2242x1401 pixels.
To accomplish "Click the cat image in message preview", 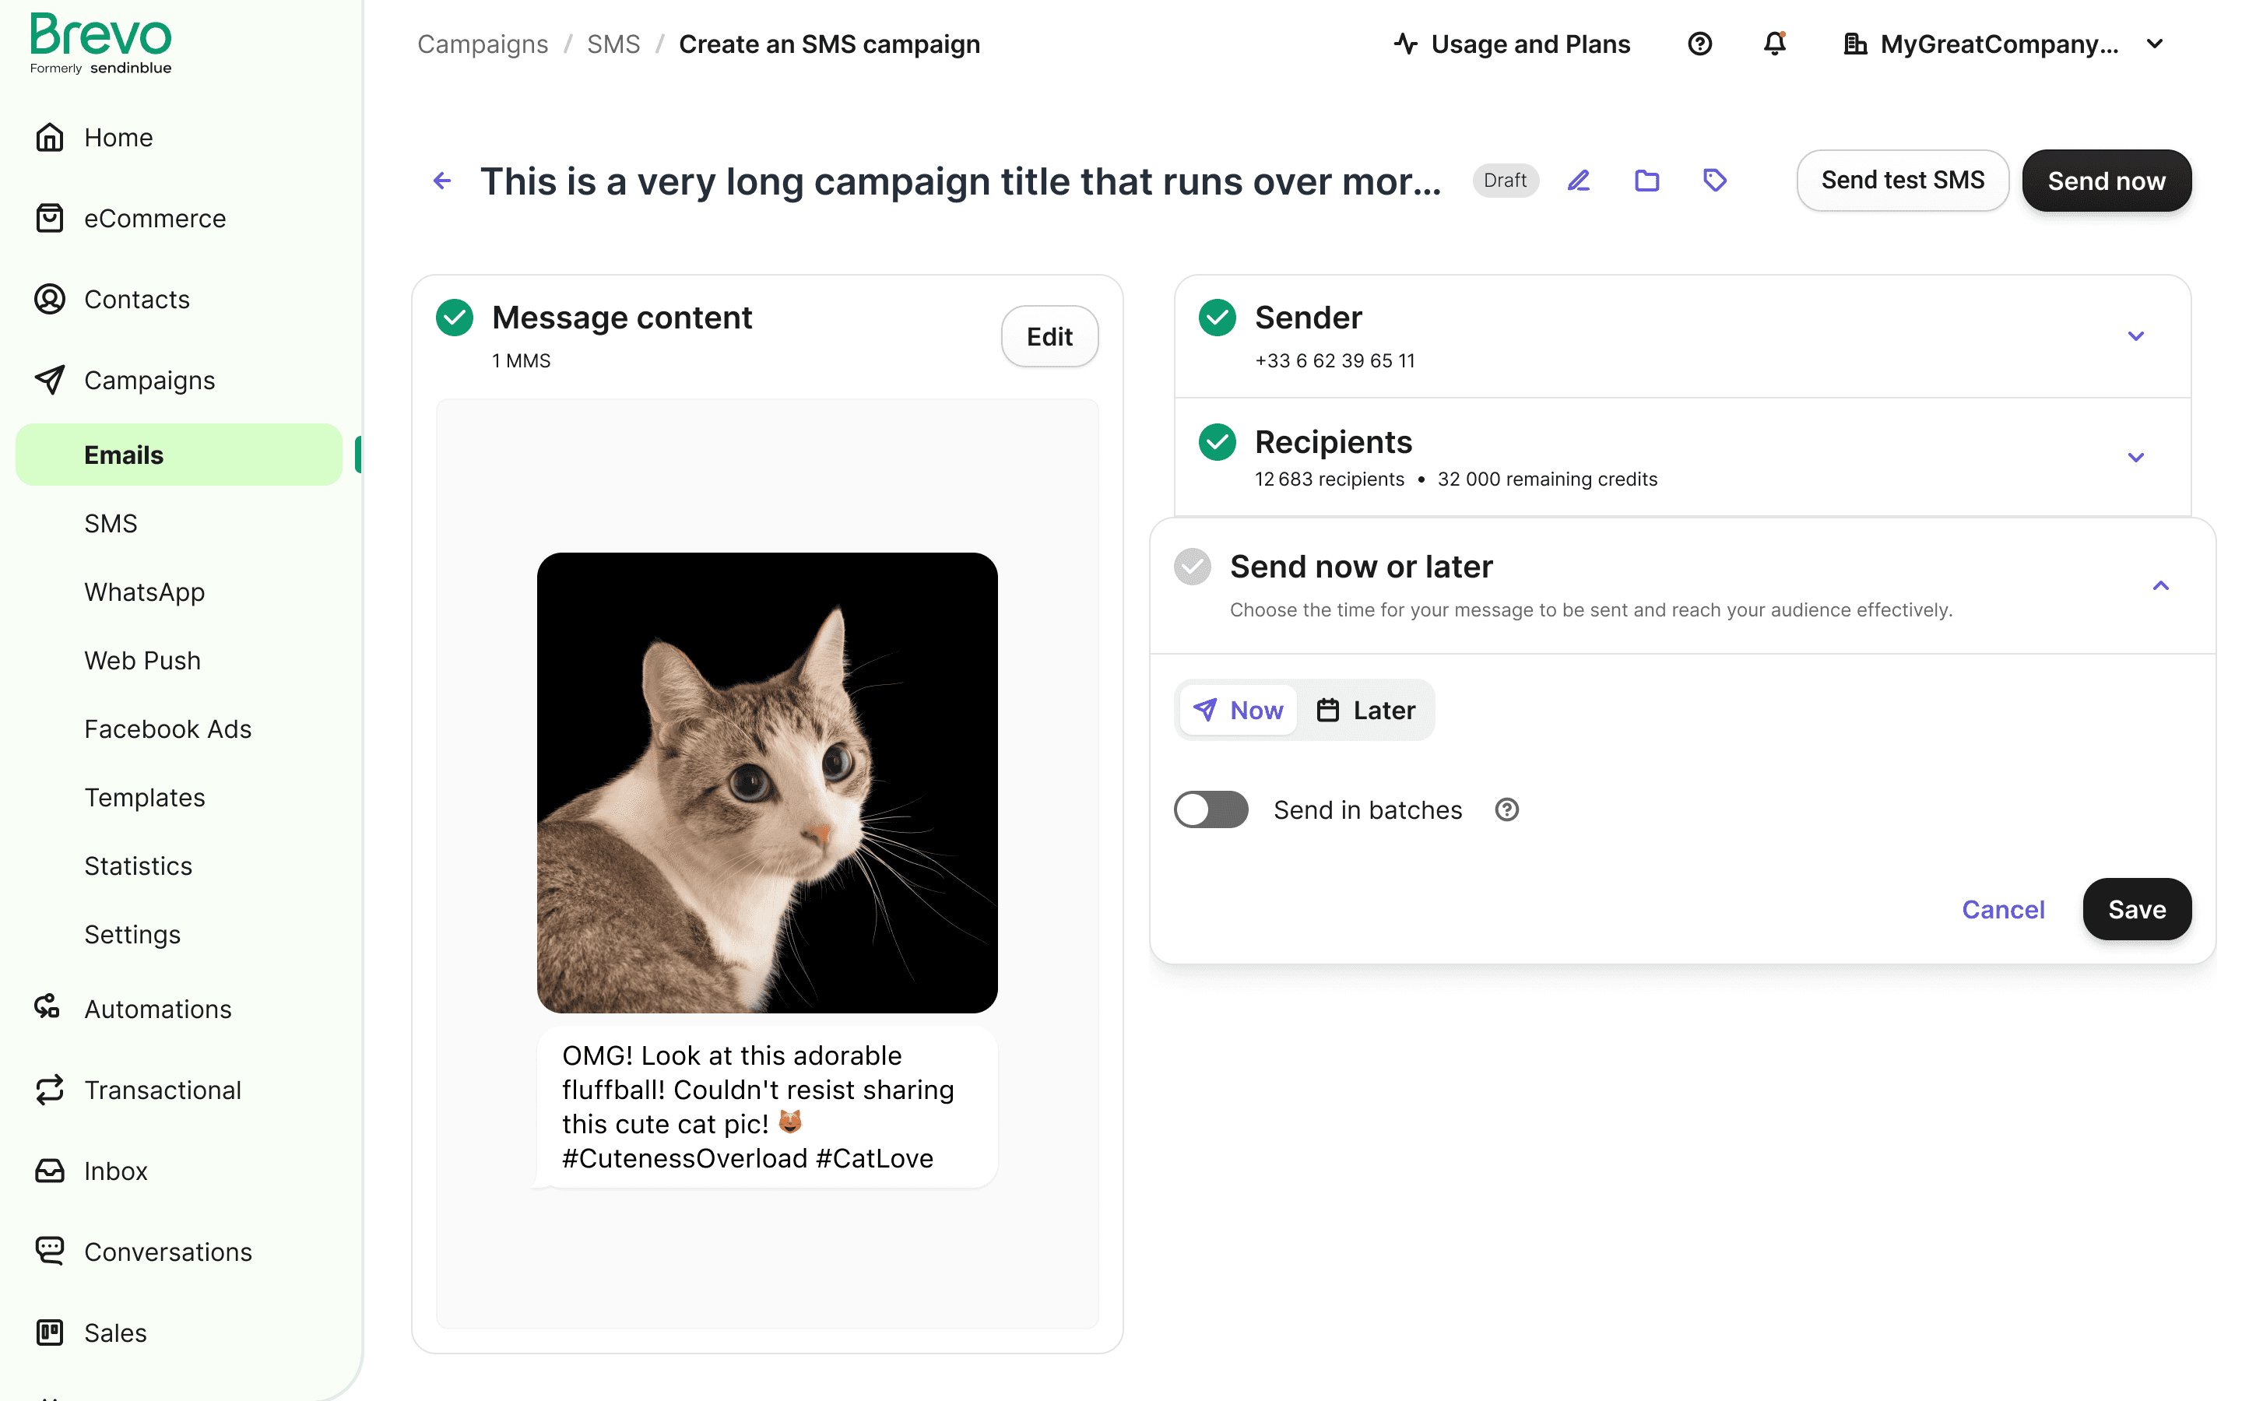I will coord(767,782).
